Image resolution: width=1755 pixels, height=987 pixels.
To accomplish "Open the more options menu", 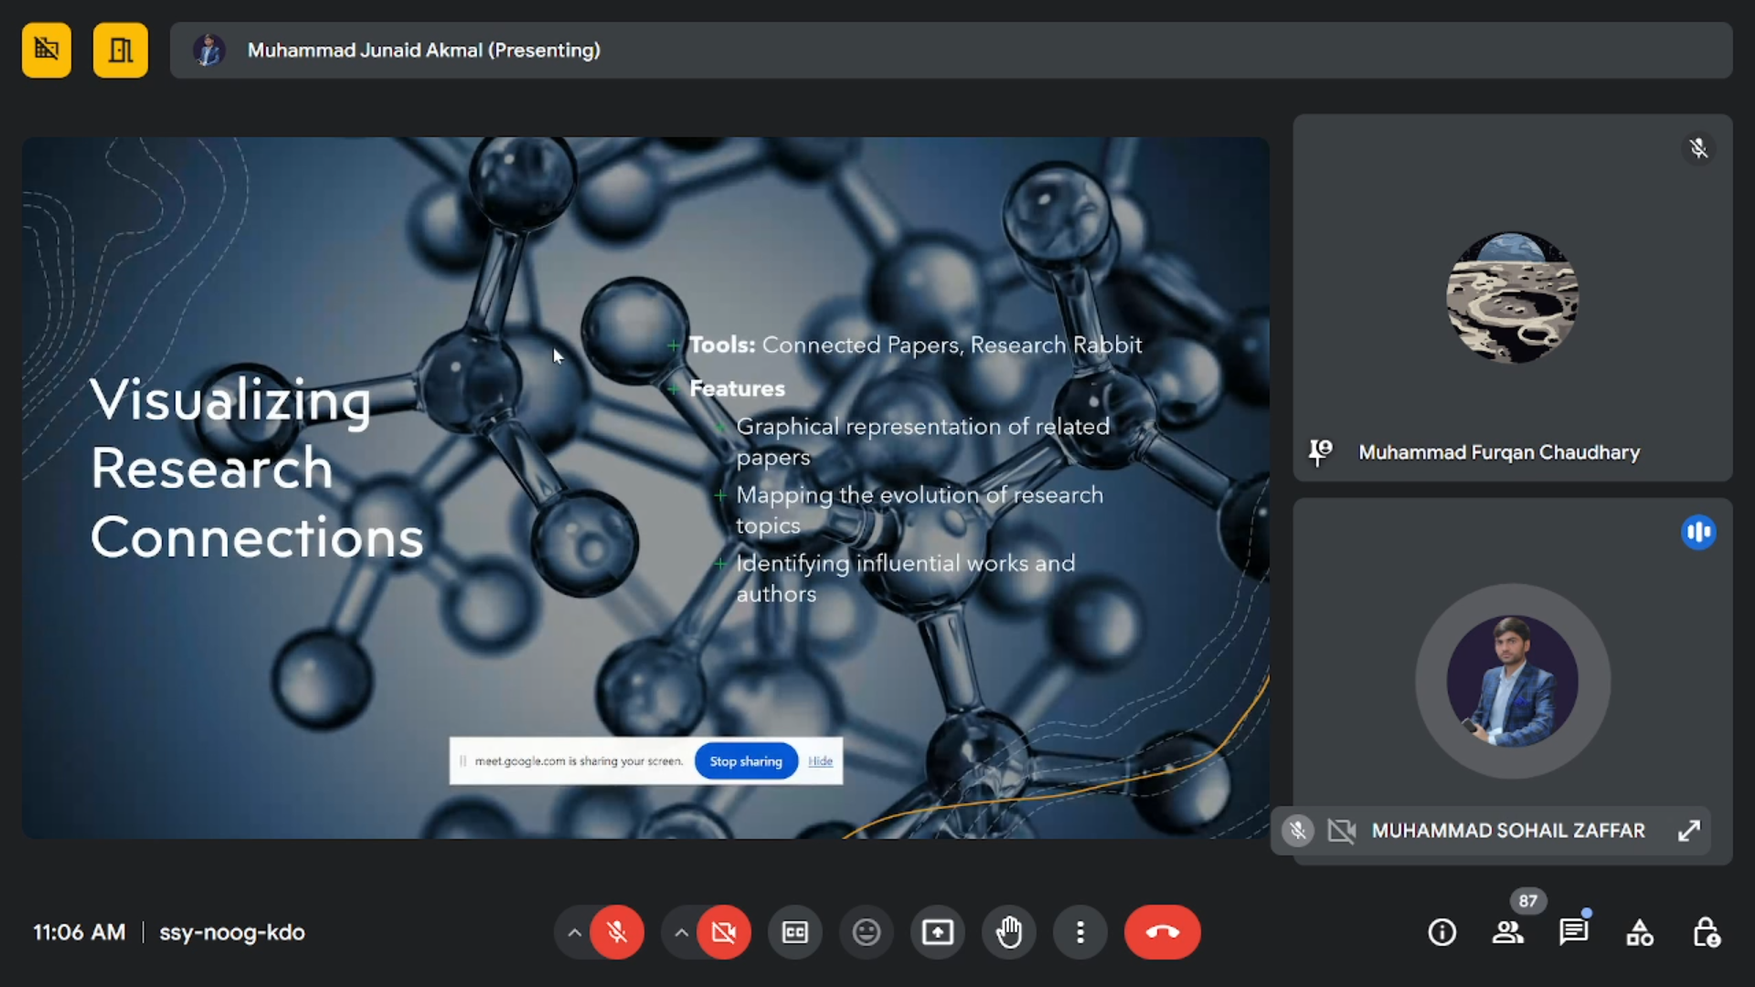I will tap(1080, 932).
